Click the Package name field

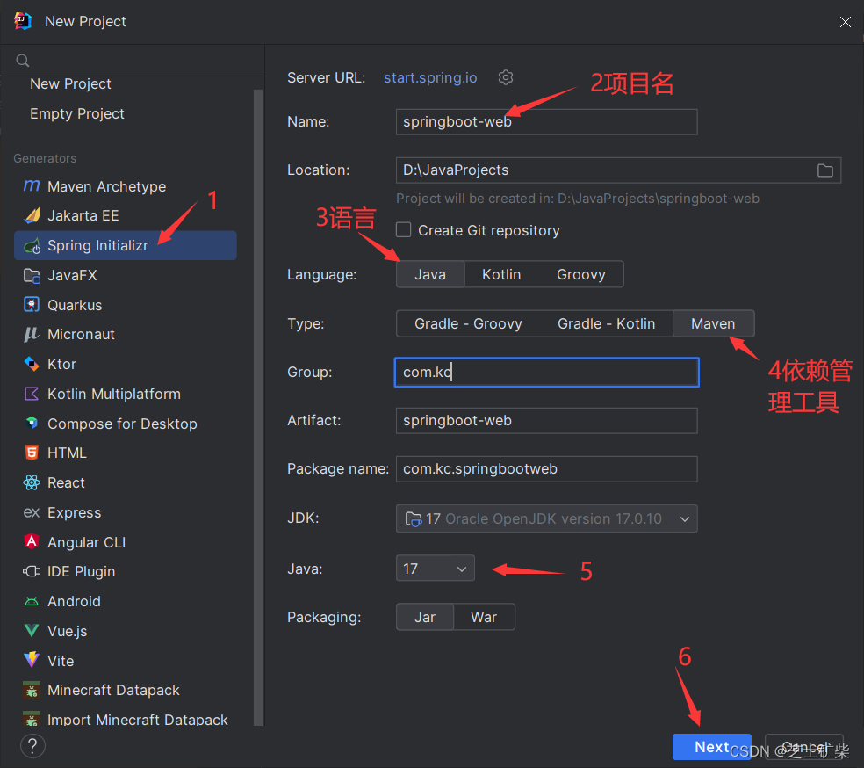point(547,468)
